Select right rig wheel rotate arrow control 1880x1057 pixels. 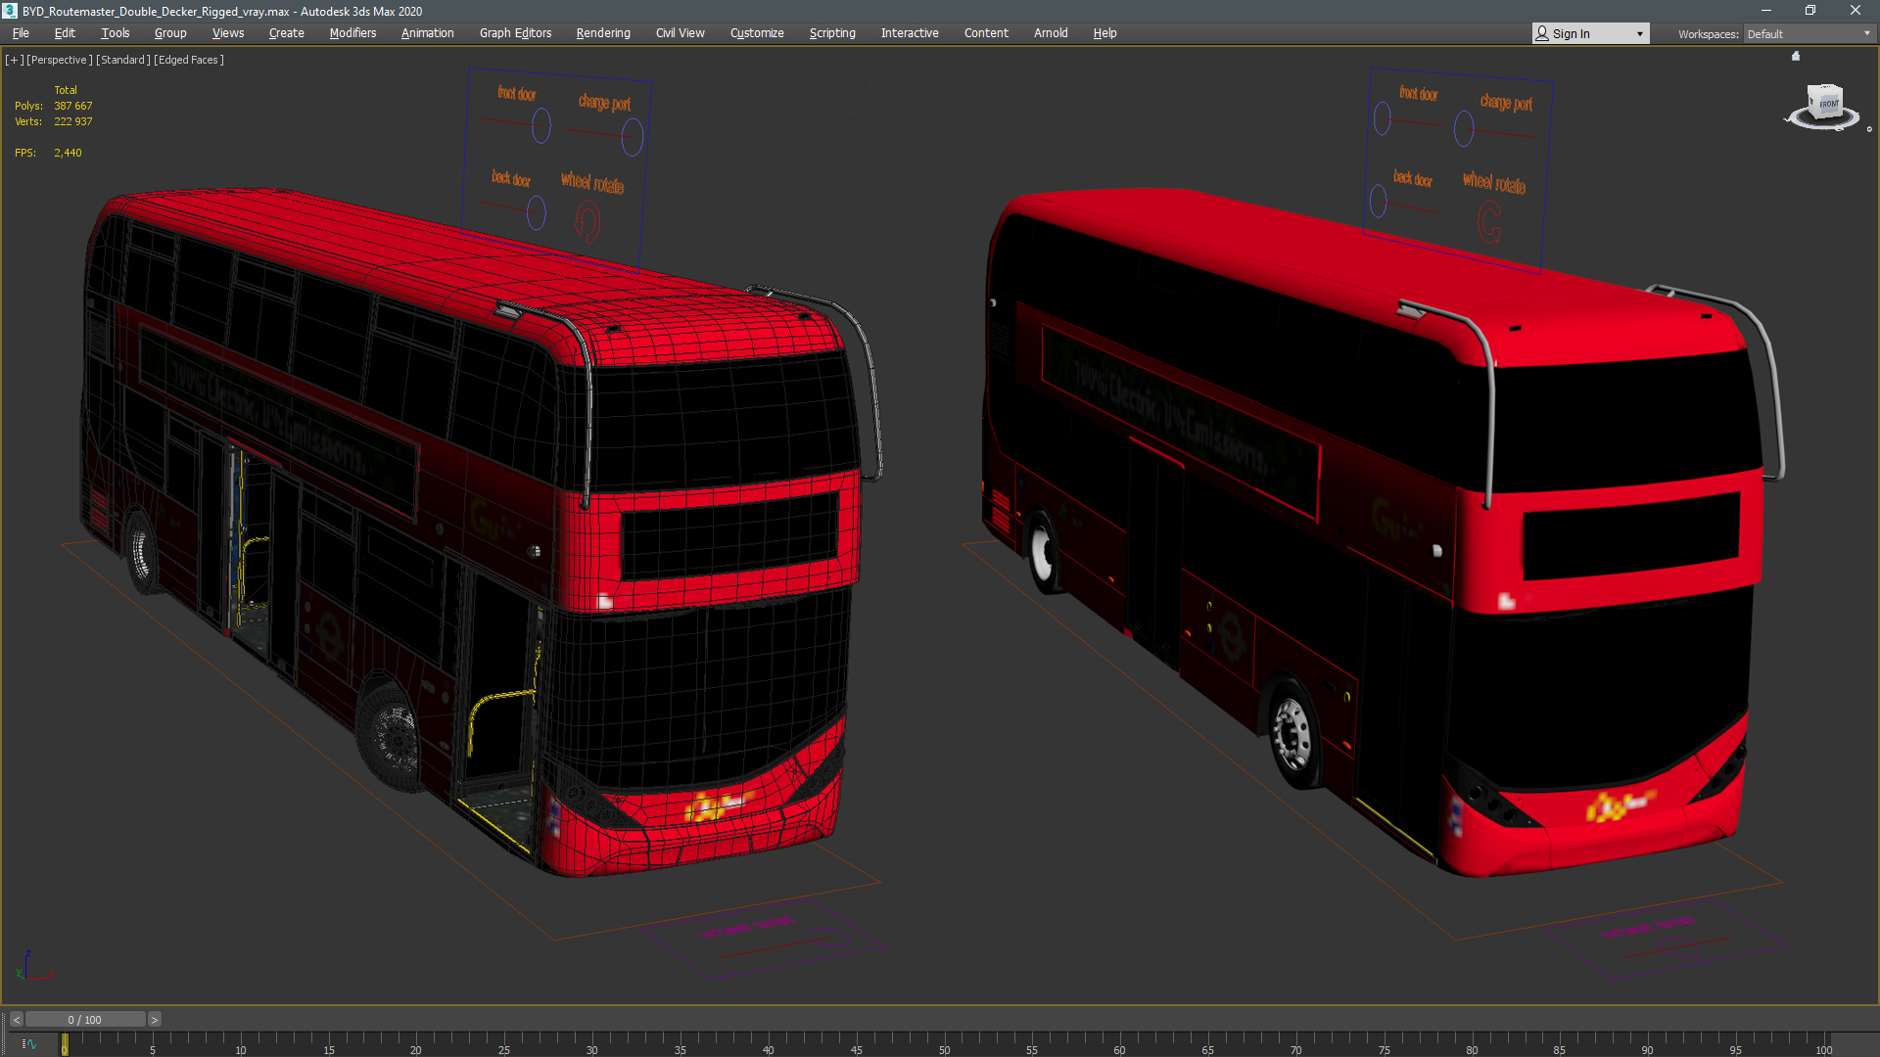pyautogui.click(x=1489, y=222)
